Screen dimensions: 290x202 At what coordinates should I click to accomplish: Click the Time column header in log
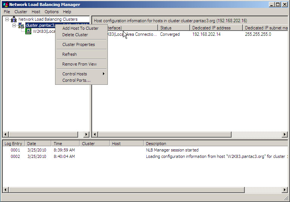pyautogui.click(x=65, y=144)
